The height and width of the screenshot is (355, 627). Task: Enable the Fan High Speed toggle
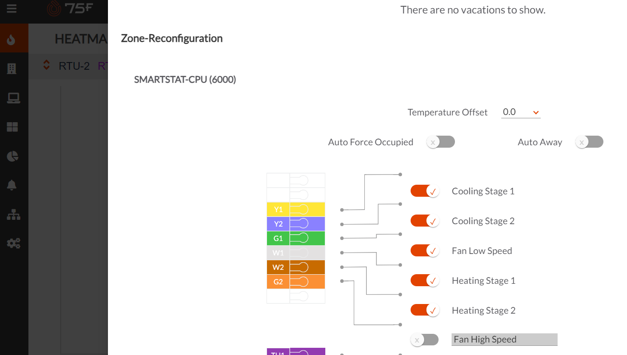(x=424, y=339)
